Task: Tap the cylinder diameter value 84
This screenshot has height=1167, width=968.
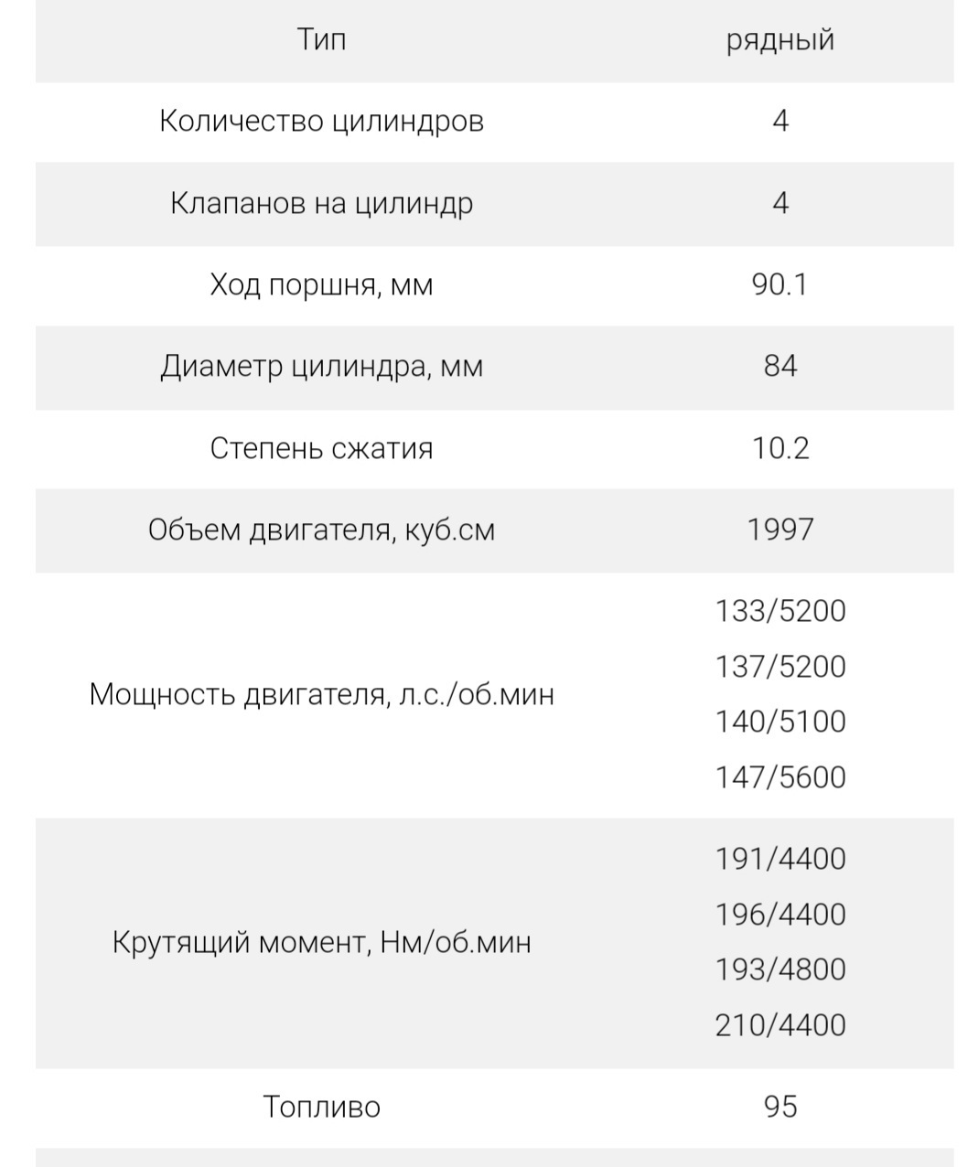Action: click(780, 367)
